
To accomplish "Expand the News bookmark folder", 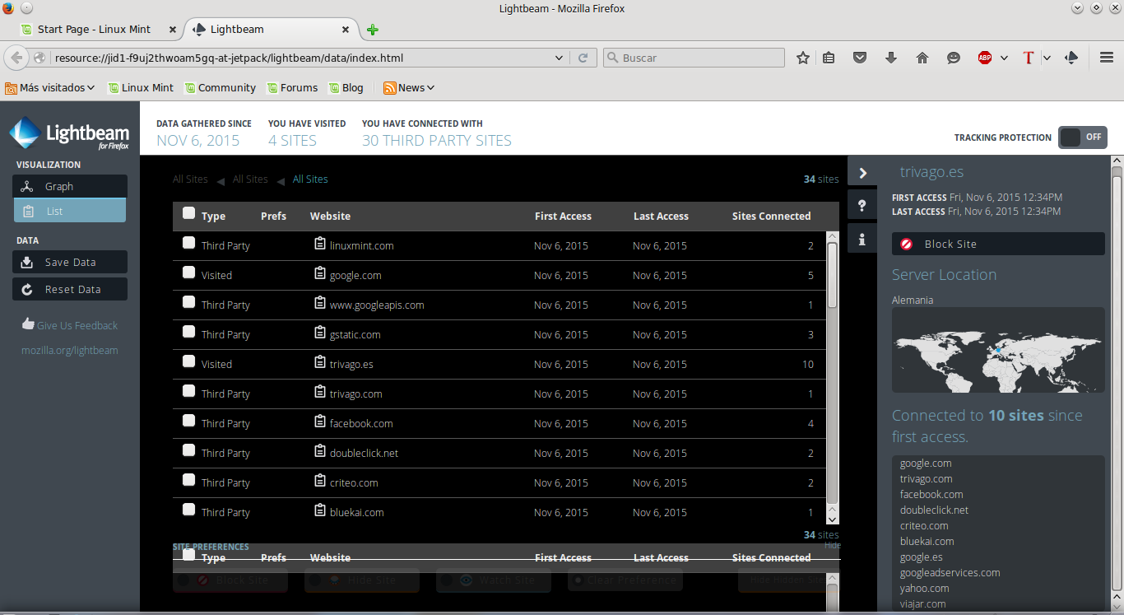I will click(409, 87).
